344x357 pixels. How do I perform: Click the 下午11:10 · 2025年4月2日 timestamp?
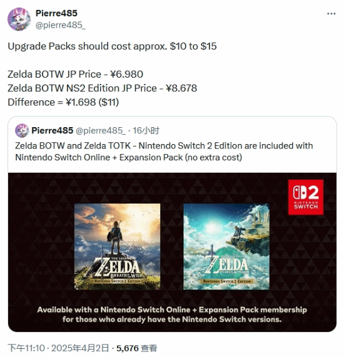click(58, 348)
